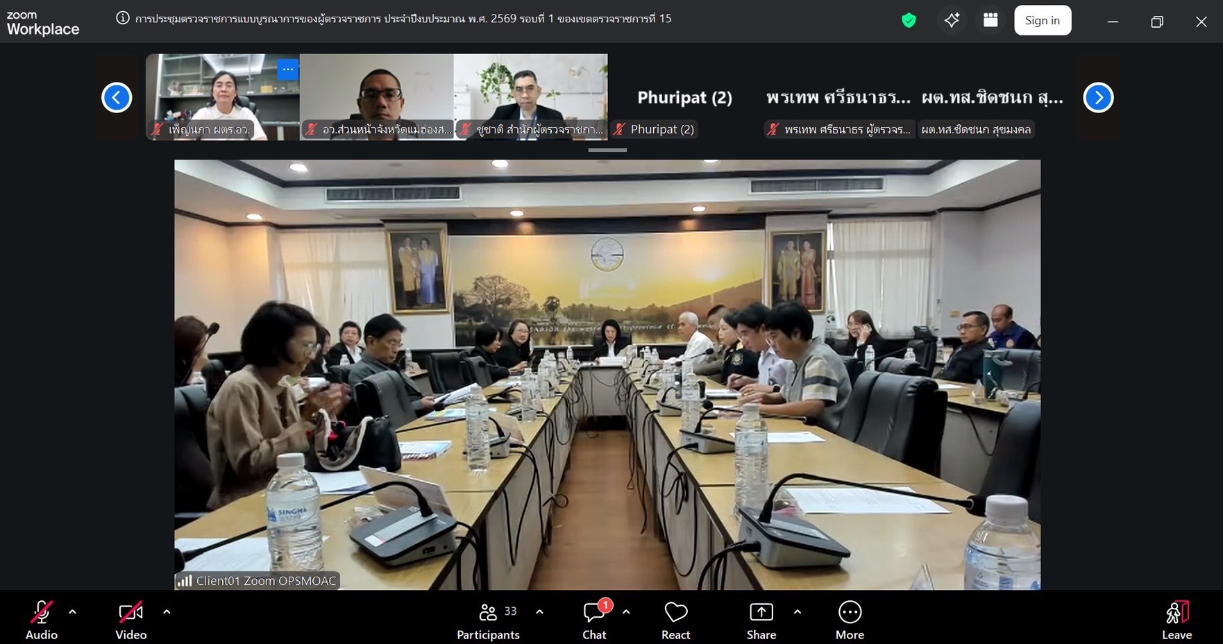
Task: Expand audio settings chevron
Action: [x=73, y=612]
